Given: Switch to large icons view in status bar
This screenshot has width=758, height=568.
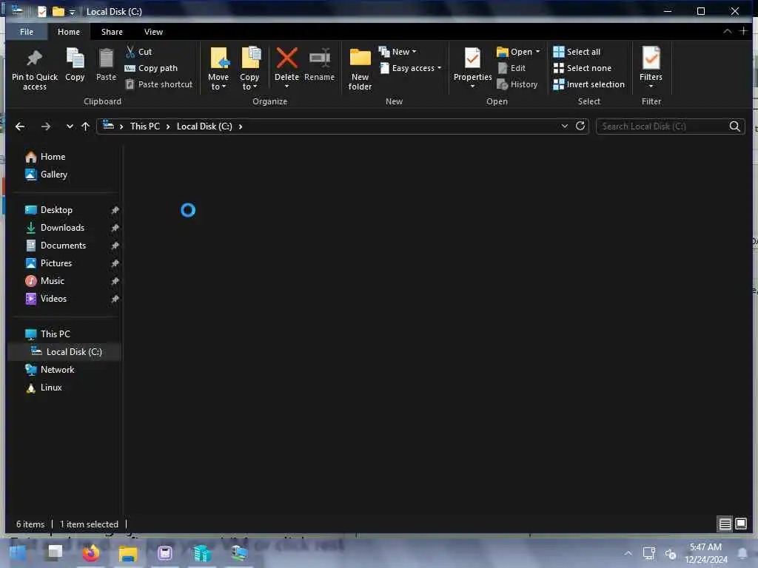Looking at the screenshot, I should [x=740, y=524].
